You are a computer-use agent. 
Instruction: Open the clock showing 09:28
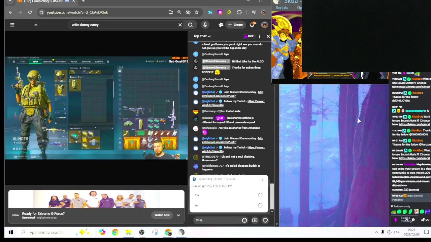point(411,232)
